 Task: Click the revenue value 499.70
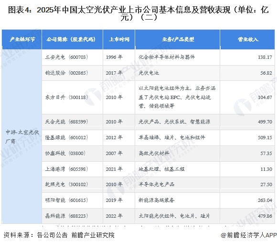265,122
